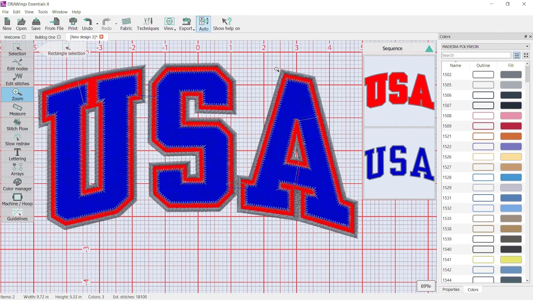Open the Window menu
This screenshot has width=533, height=300.
60,12
